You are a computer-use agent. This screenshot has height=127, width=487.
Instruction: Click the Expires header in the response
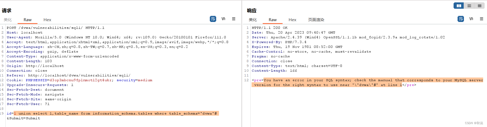297,47
